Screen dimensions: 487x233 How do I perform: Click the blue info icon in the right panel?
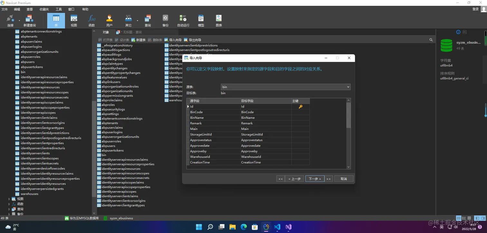(x=458, y=32)
